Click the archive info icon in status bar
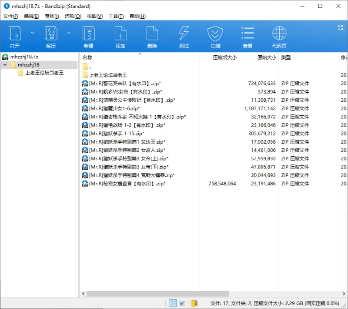Image resolution: width=348 pixels, height=309 pixels. (x=194, y=303)
